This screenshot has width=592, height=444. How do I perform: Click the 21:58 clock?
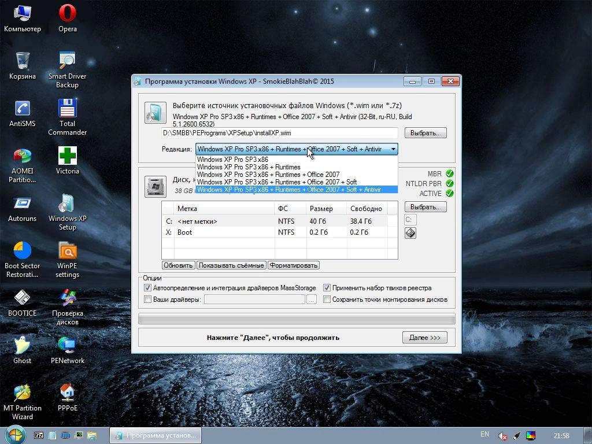[x=561, y=436]
